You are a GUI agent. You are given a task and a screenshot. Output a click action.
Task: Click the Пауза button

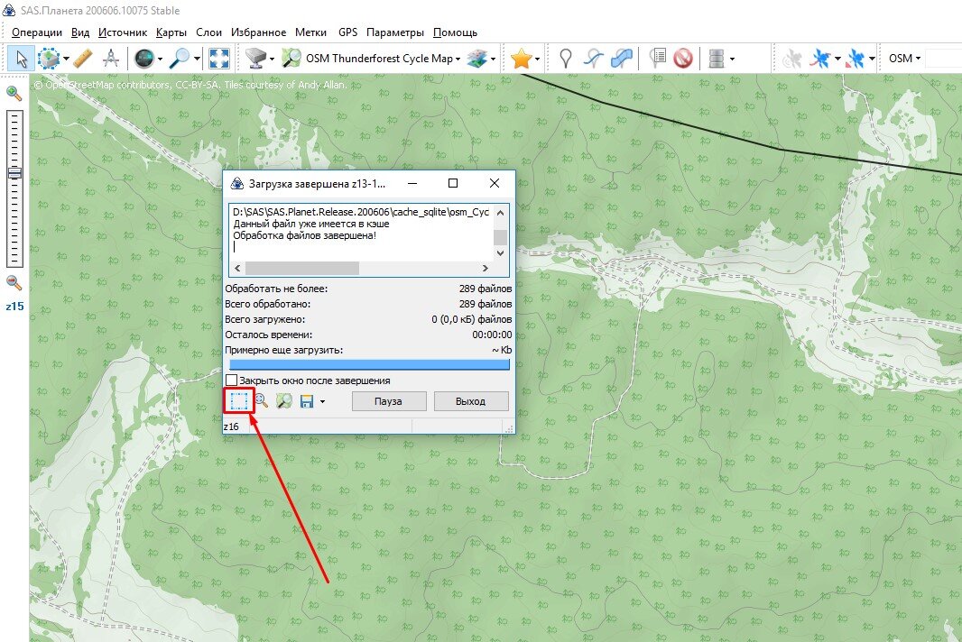tap(388, 401)
